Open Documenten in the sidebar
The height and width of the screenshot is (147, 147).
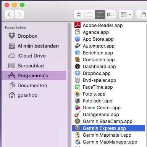tap(34, 85)
